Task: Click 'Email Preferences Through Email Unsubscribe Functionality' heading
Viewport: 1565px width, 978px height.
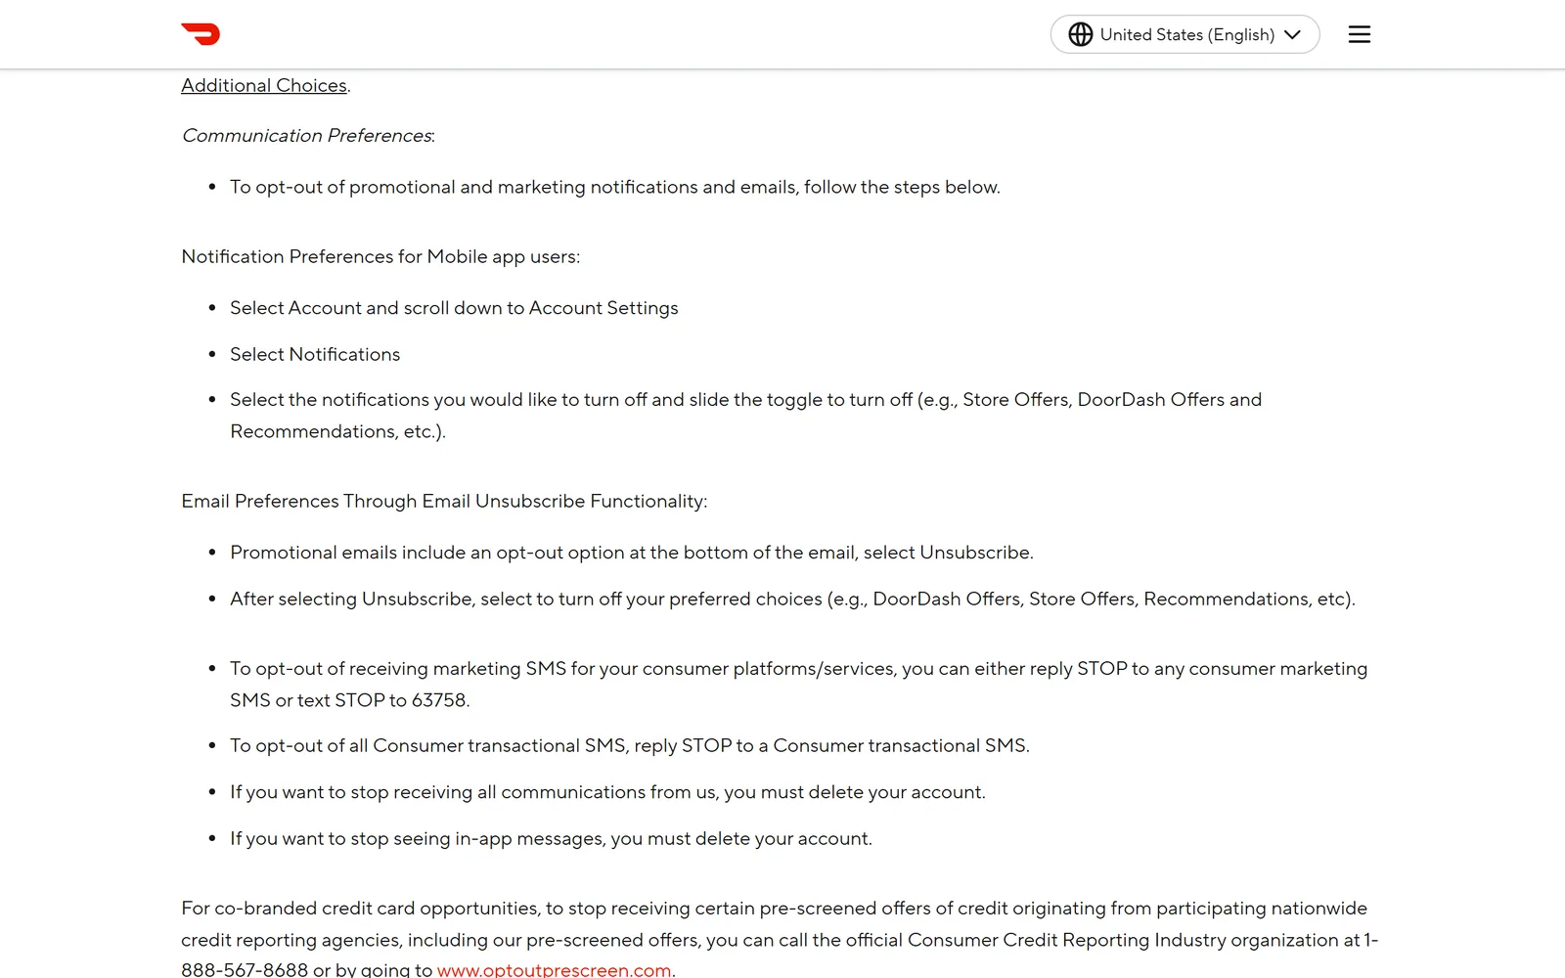Action: (x=444, y=501)
